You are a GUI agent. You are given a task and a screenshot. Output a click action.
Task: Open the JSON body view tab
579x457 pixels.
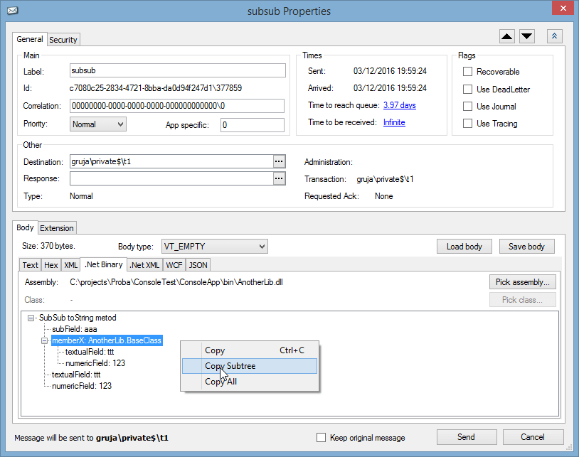(198, 264)
